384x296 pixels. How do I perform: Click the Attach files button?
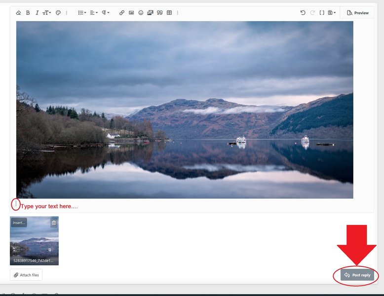(26, 275)
